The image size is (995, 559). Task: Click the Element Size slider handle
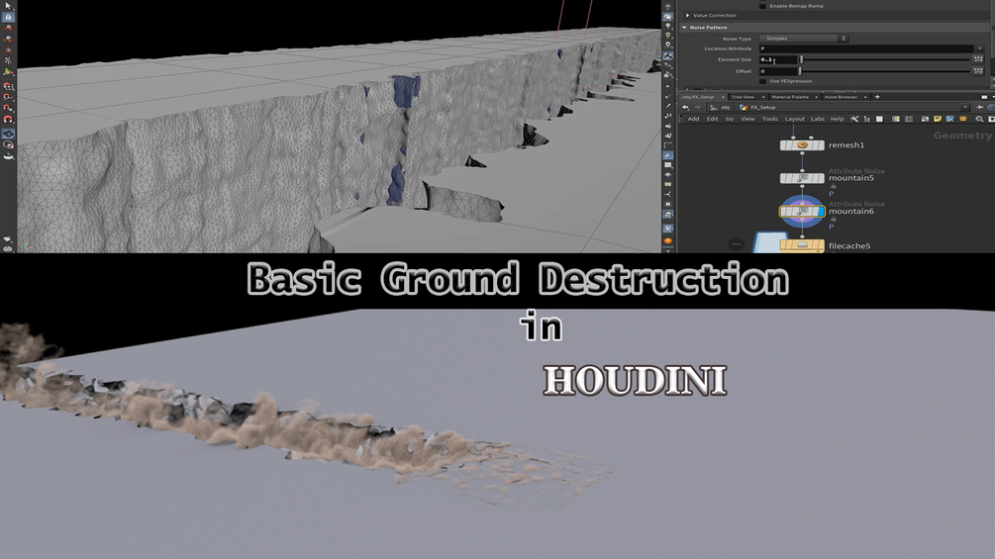tap(802, 59)
